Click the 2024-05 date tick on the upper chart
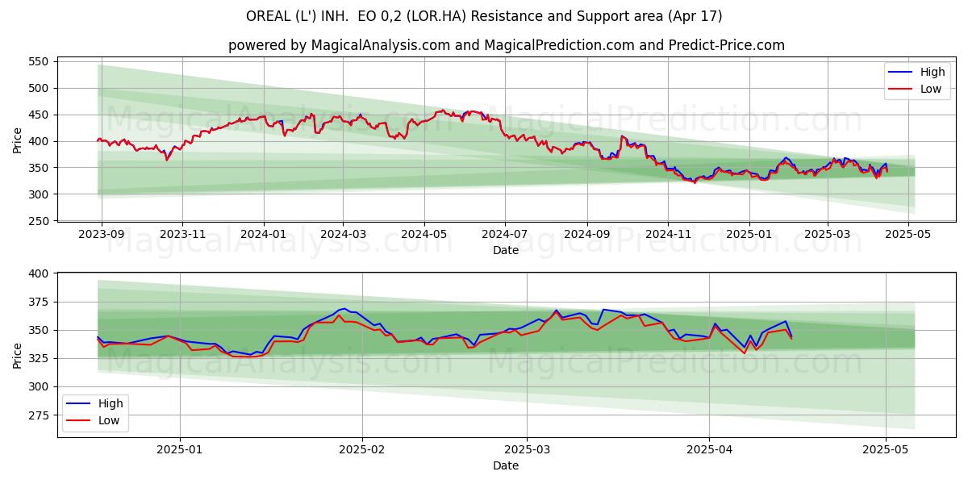The image size is (968, 484). point(424,236)
